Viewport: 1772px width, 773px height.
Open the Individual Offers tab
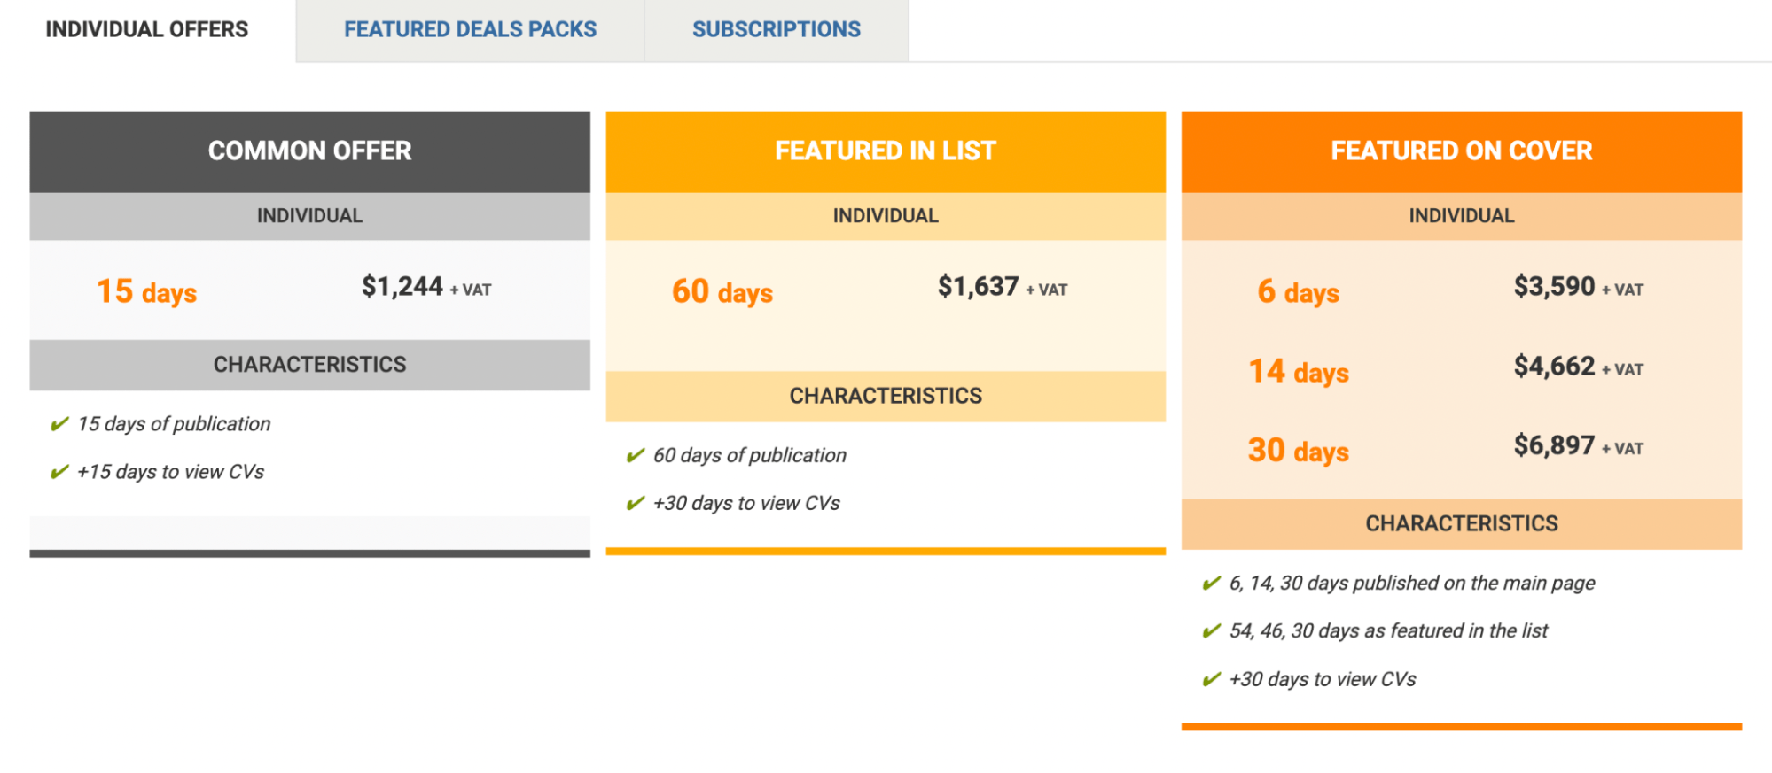[x=146, y=29]
